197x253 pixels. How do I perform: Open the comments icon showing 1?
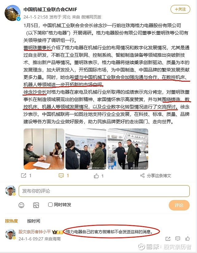61,176
